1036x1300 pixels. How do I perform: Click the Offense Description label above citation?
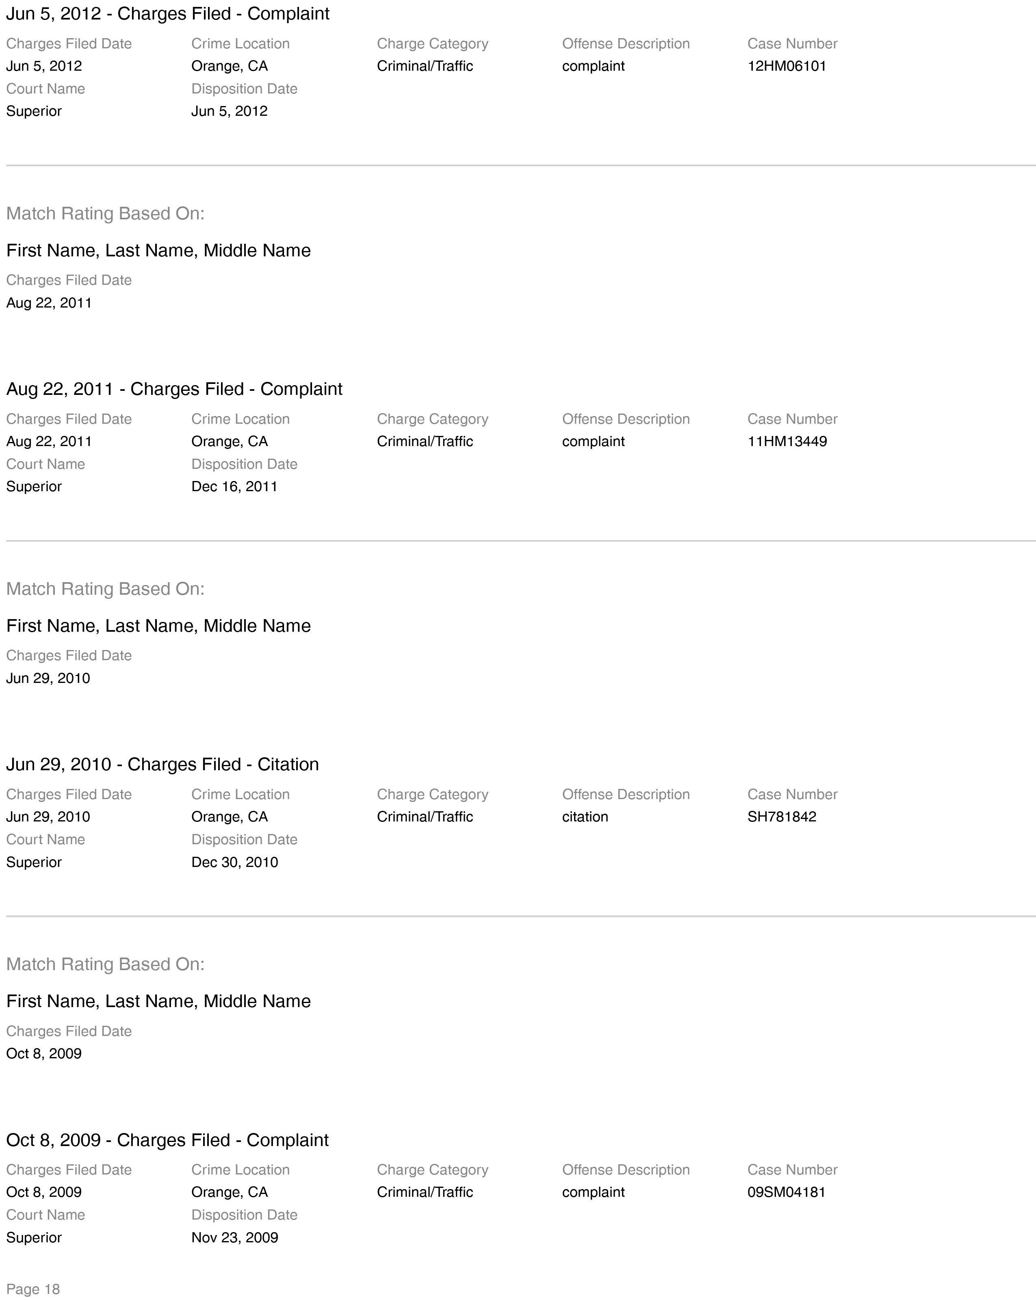pos(626,794)
